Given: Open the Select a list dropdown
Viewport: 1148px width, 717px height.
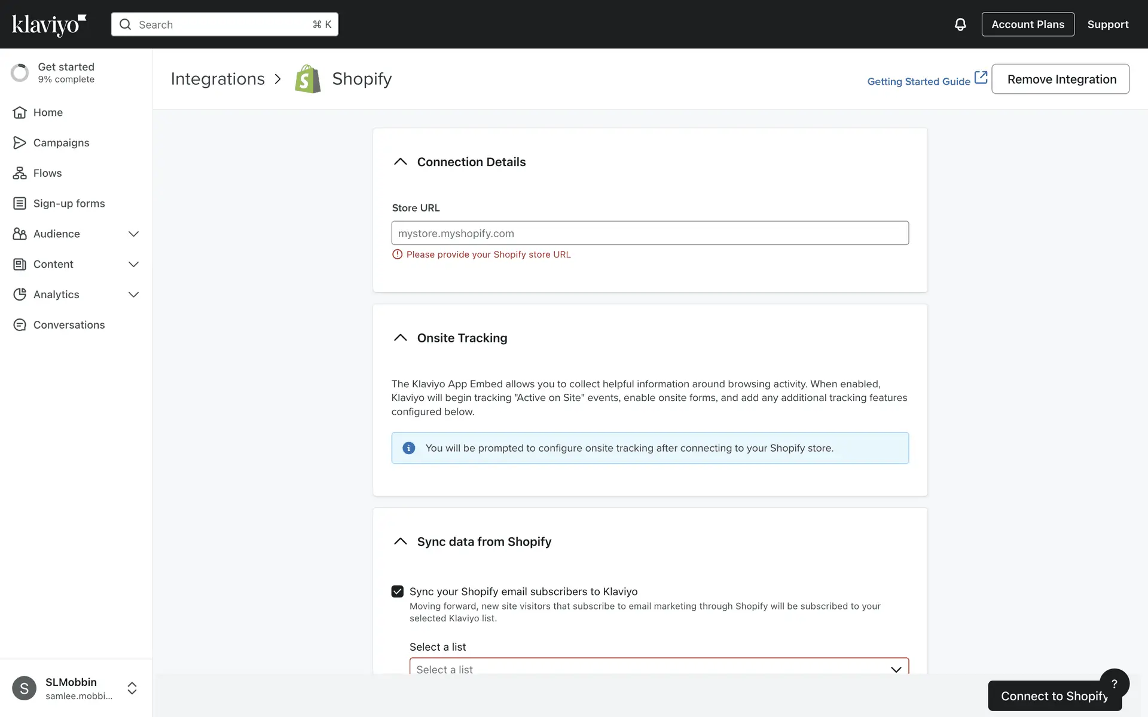Looking at the screenshot, I should click(x=658, y=668).
